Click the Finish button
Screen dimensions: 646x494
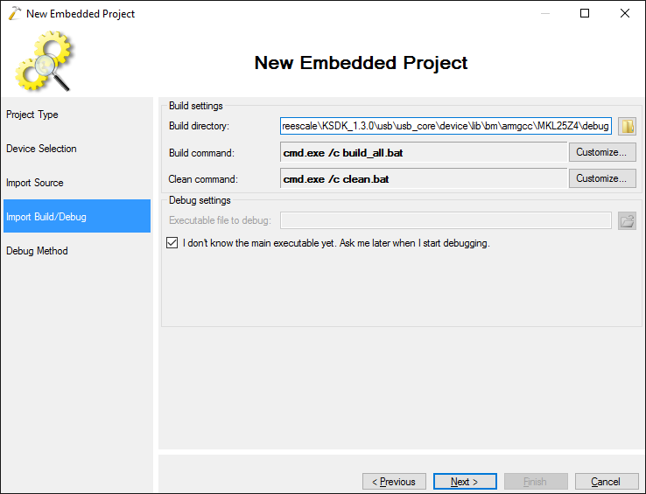(x=535, y=482)
